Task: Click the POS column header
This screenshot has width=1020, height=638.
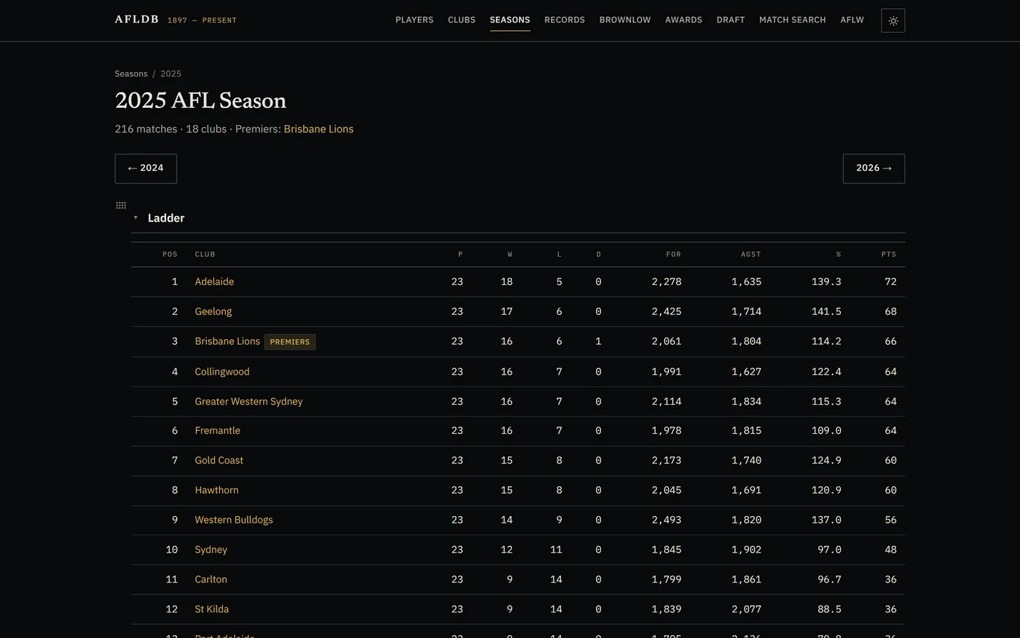Action: [x=170, y=254]
